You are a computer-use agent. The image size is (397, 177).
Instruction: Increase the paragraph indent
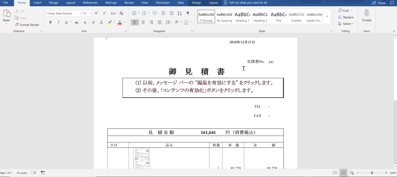pos(171,13)
